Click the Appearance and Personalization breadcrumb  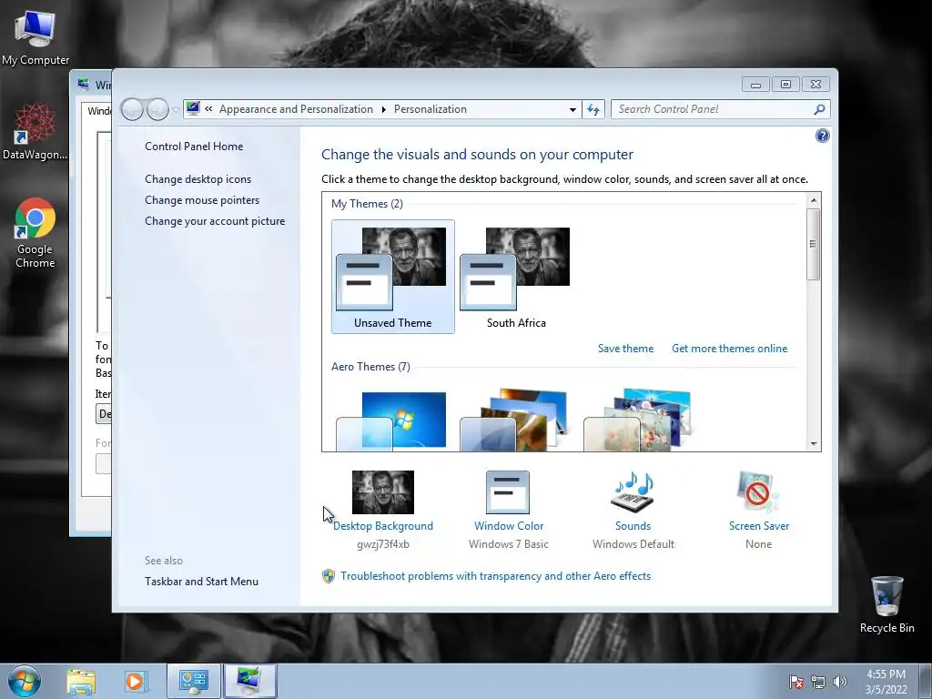tap(296, 109)
